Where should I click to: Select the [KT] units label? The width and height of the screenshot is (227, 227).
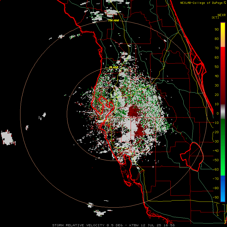point(215,17)
